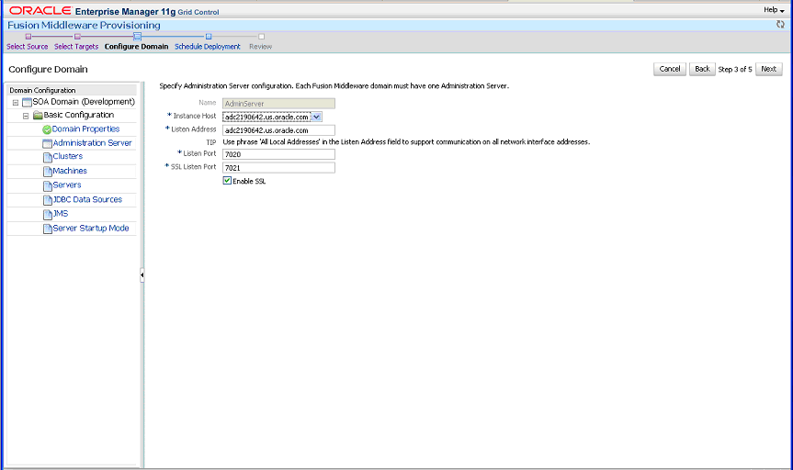Click the Machines document icon

[48, 173]
